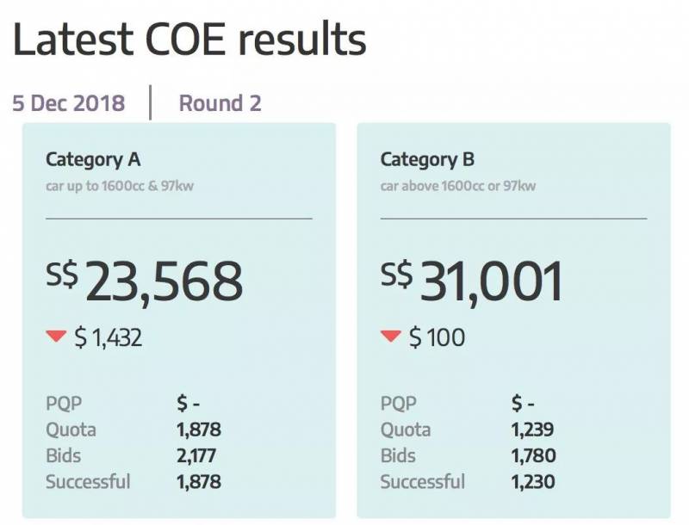Select the Round 2 label
Viewport: 689px width, 525px height.
tap(220, 103)
